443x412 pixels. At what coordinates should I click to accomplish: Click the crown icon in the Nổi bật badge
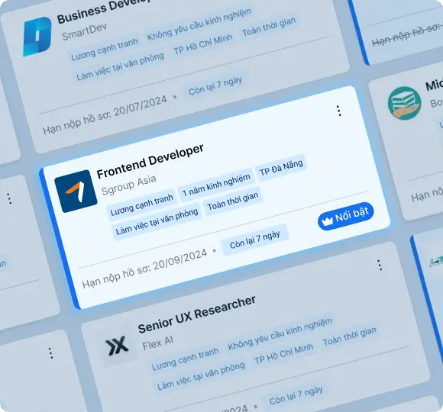coord(328,221)
